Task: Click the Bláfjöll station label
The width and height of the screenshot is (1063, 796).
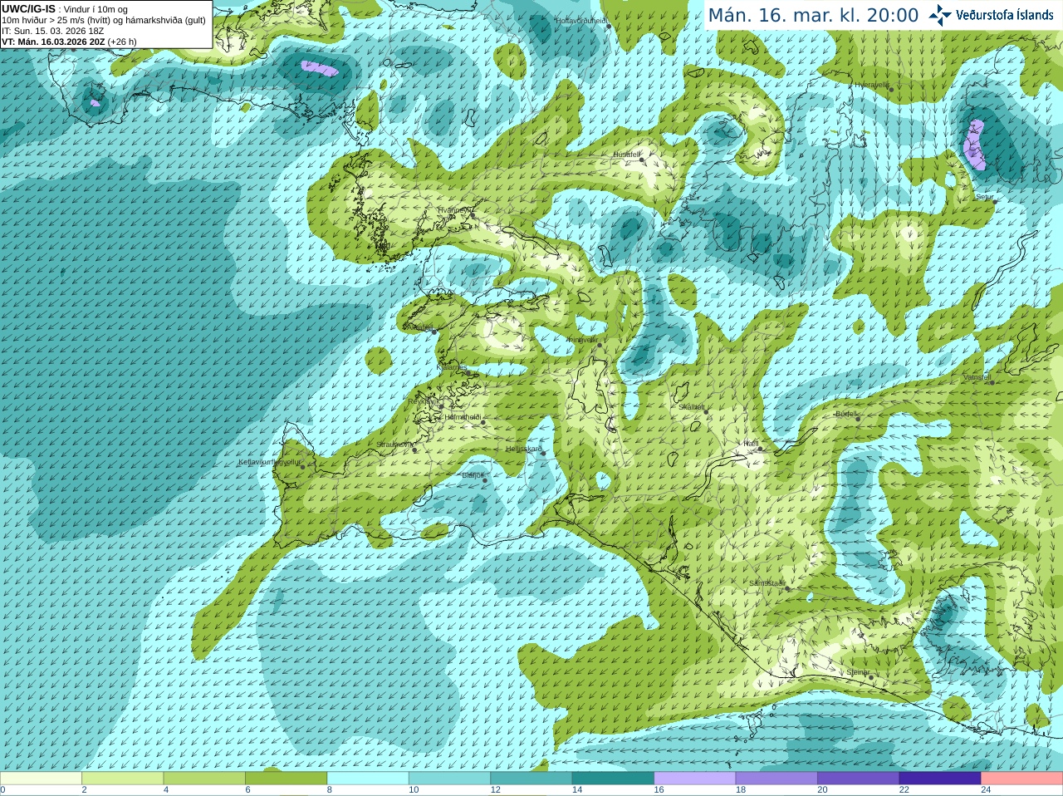Action: coord(473,475)
